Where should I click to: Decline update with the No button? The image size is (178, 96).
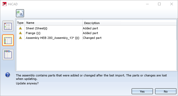click(166, 91)
